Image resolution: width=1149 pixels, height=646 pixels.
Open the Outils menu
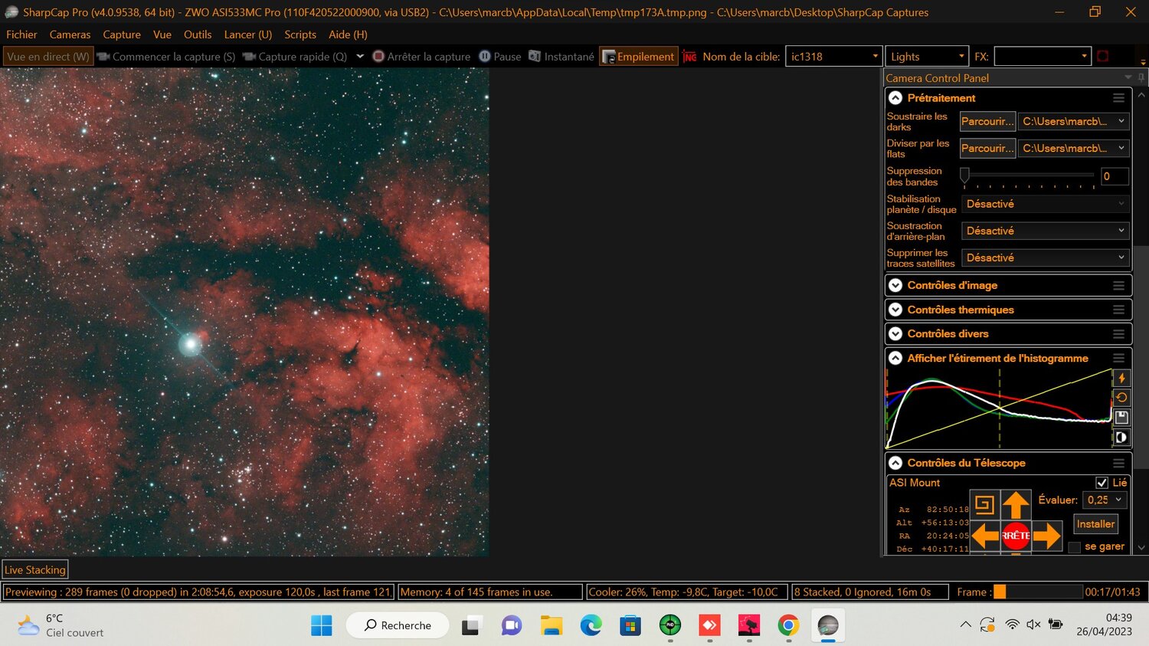coord(198,34)
